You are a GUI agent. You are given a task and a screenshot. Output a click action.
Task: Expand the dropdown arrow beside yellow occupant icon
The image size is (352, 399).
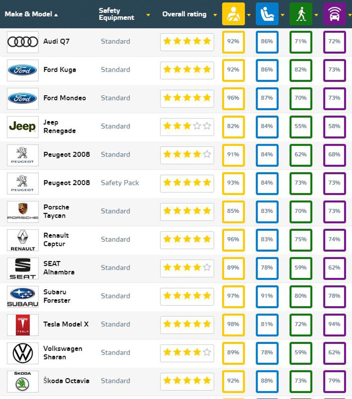(x=249, y=15)
